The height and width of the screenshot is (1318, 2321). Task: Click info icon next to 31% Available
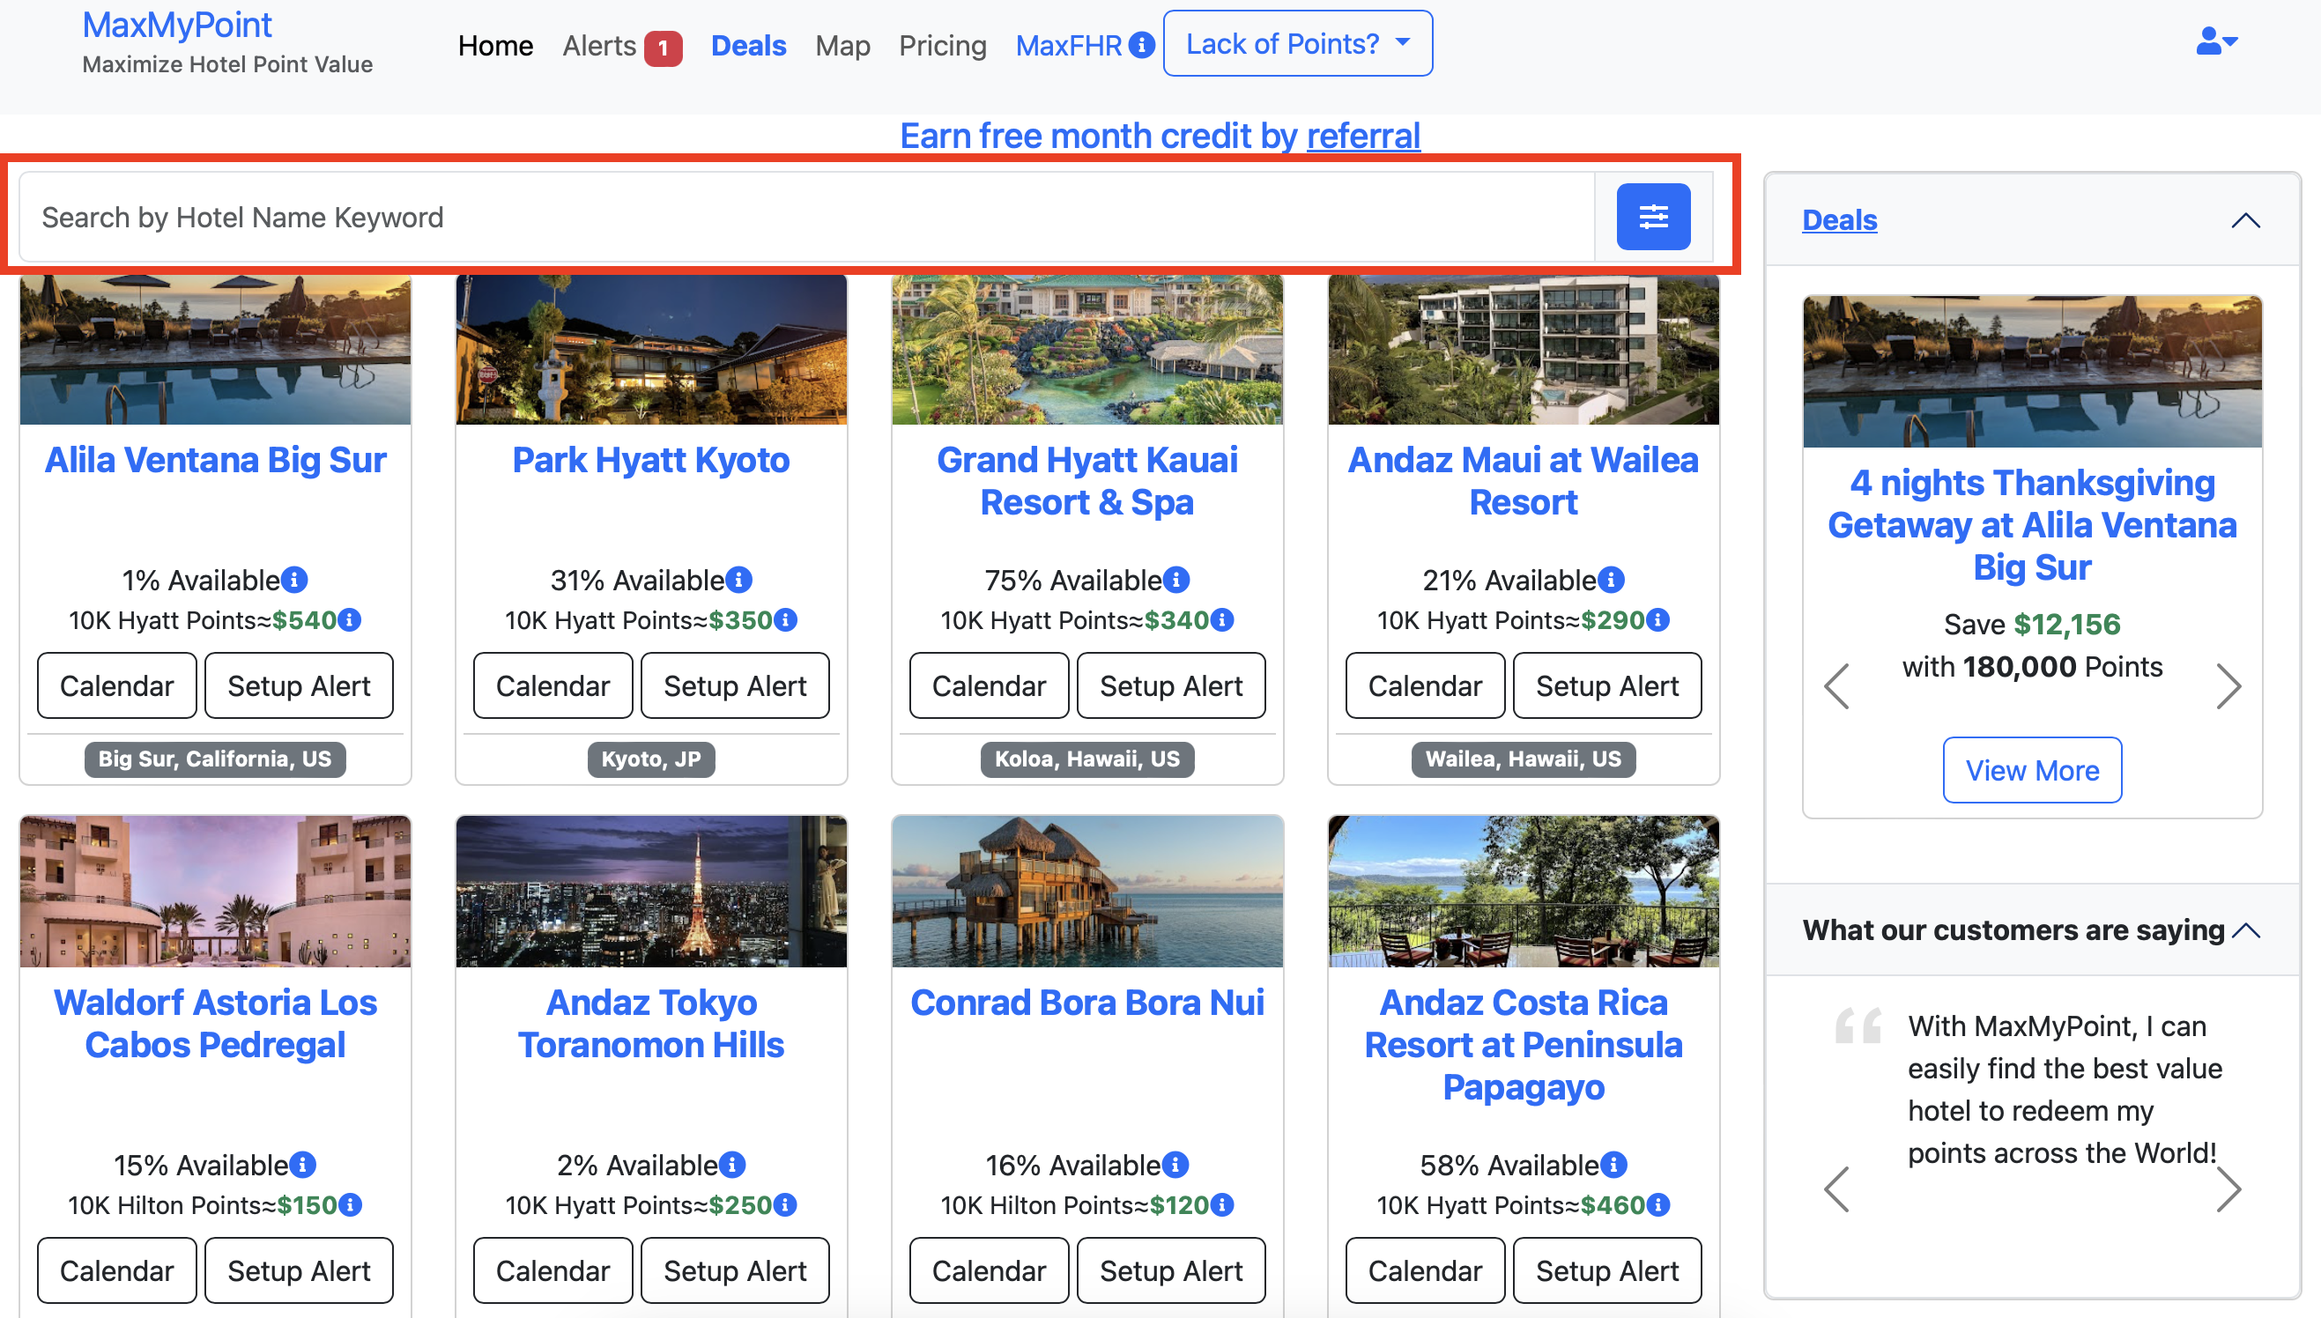(x=739, y=580)
